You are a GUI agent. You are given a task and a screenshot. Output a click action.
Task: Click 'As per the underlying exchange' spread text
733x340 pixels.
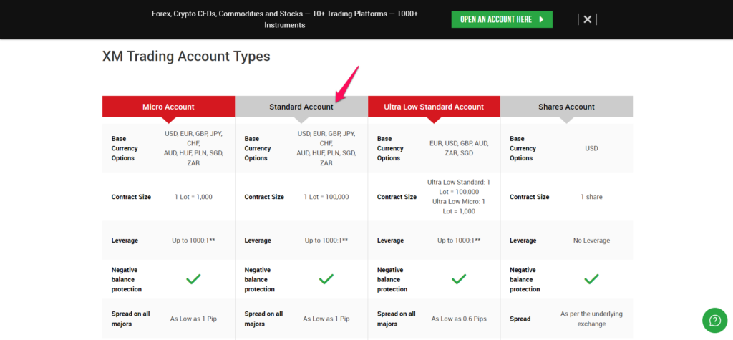[x=591, y=319]
